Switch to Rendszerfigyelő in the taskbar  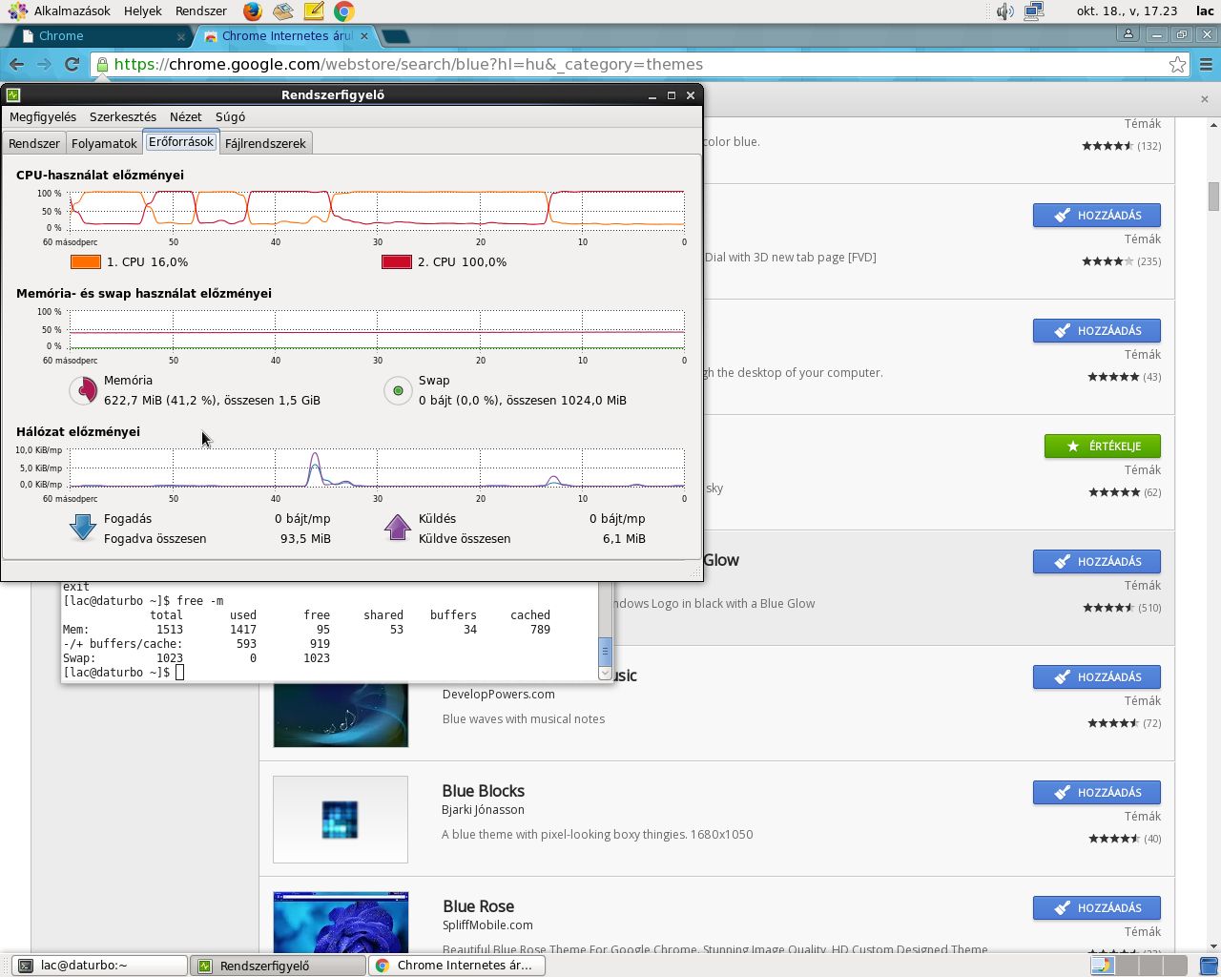tap(279, 966)
